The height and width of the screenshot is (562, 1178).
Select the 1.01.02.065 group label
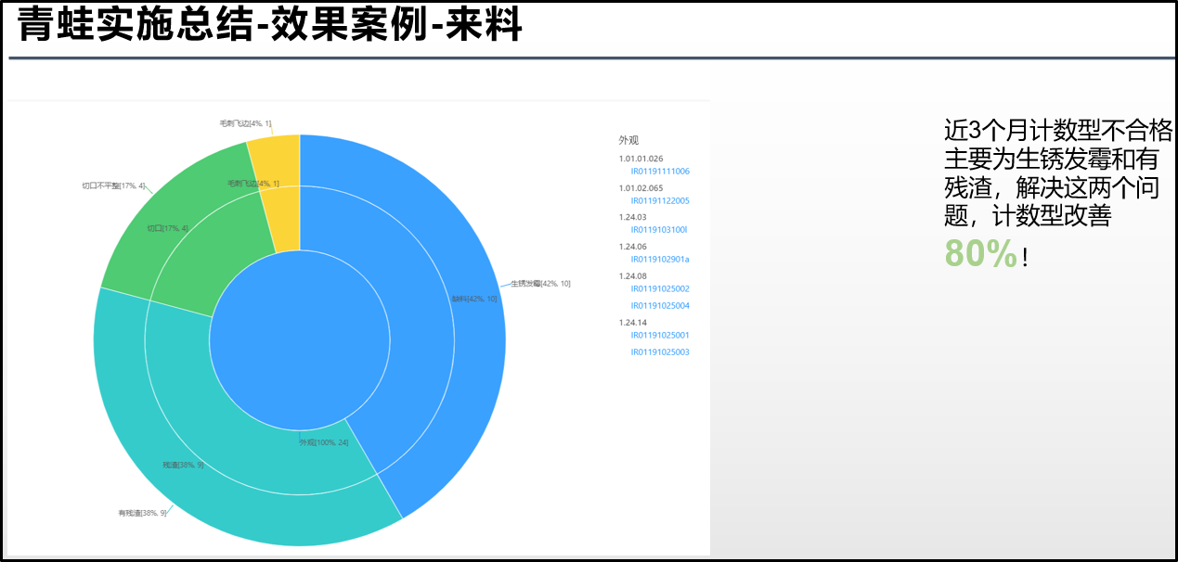(641, 188)
